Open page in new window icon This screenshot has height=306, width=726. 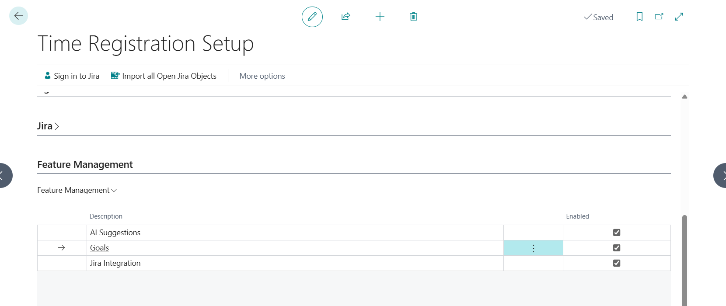(659, 17)
